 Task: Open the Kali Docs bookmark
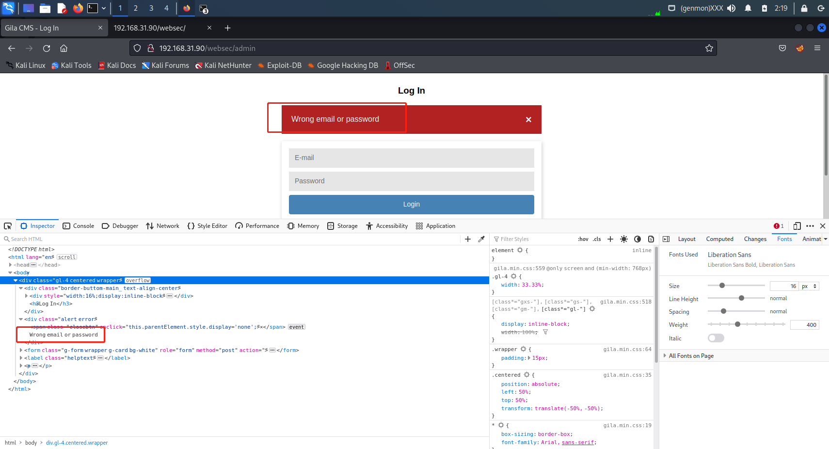[117, 65]
